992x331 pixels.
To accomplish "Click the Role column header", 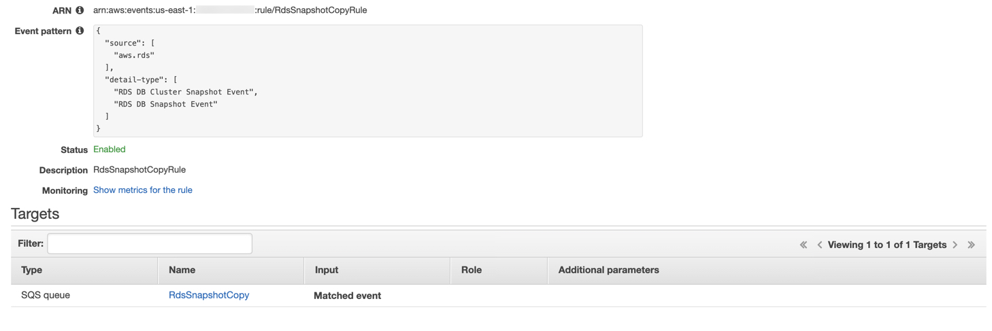I will point(472,270).
